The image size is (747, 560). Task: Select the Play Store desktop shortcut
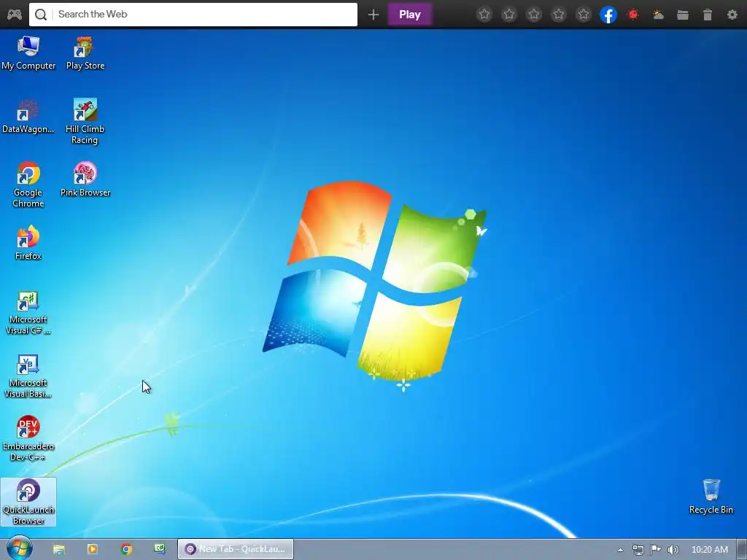(x=85, y=52)
